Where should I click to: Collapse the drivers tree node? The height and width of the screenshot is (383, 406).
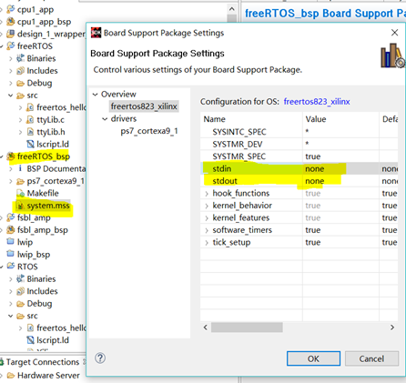[105, 119]
